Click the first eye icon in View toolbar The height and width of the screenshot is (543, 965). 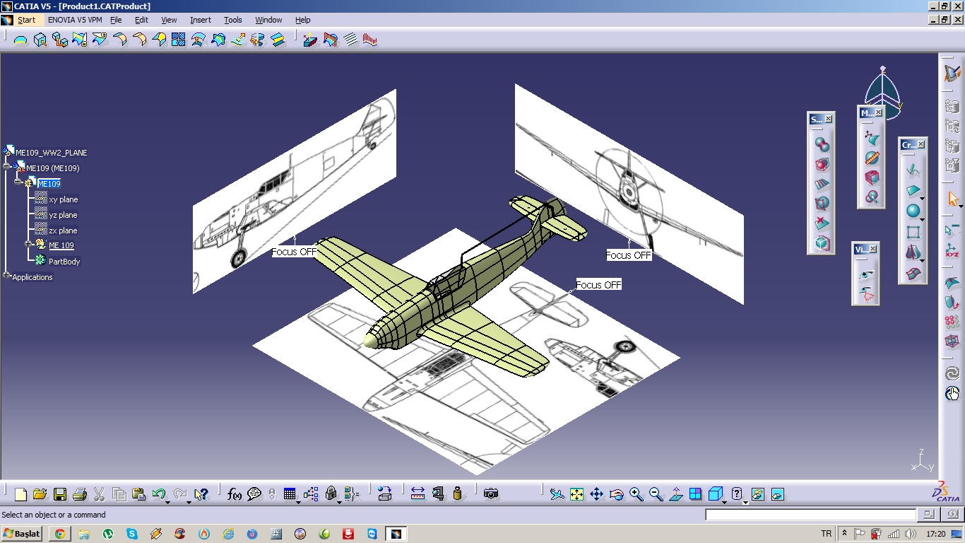[x=867, y=274]
